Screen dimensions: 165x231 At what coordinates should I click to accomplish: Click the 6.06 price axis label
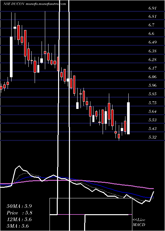coord(152,77)
